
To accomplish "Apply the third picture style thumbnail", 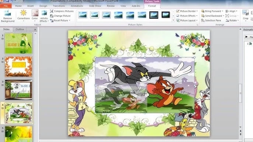I will pyautogui.click(x=106, y=15).
